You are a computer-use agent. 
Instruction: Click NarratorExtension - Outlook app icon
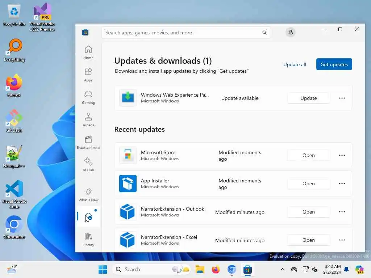(128, 212)
